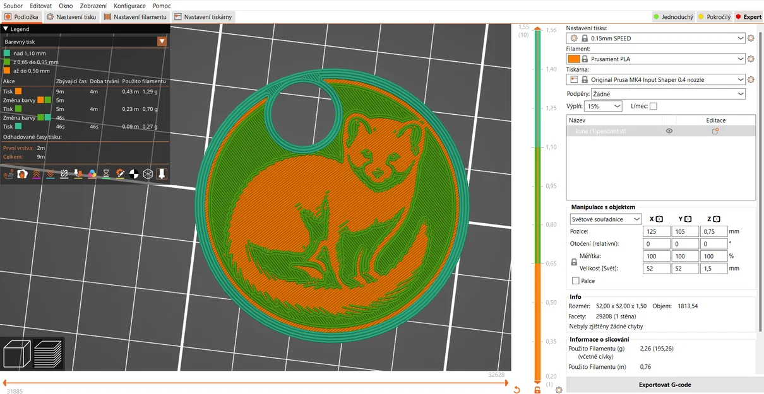Click Pozice X field with 125

tap(657, 231)
